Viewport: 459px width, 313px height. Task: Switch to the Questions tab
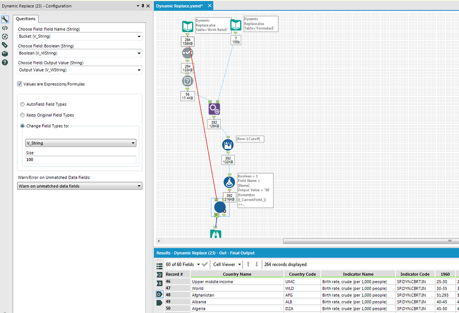pyautogui.click(x=25, y=19)
